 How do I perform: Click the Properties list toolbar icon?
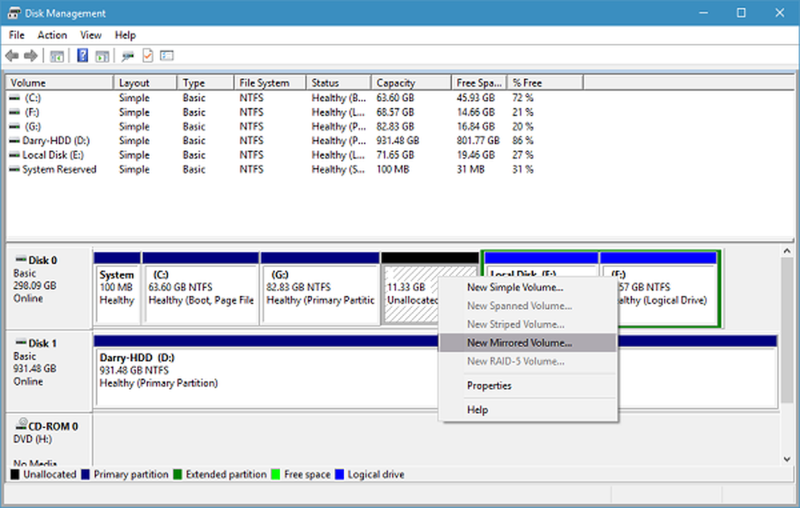point(166,55)
